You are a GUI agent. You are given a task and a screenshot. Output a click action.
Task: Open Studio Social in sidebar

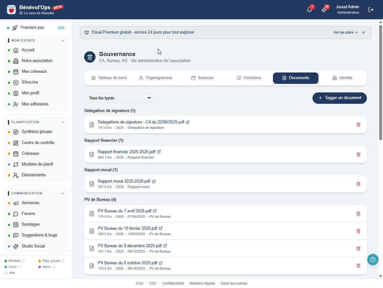[36, 246]
